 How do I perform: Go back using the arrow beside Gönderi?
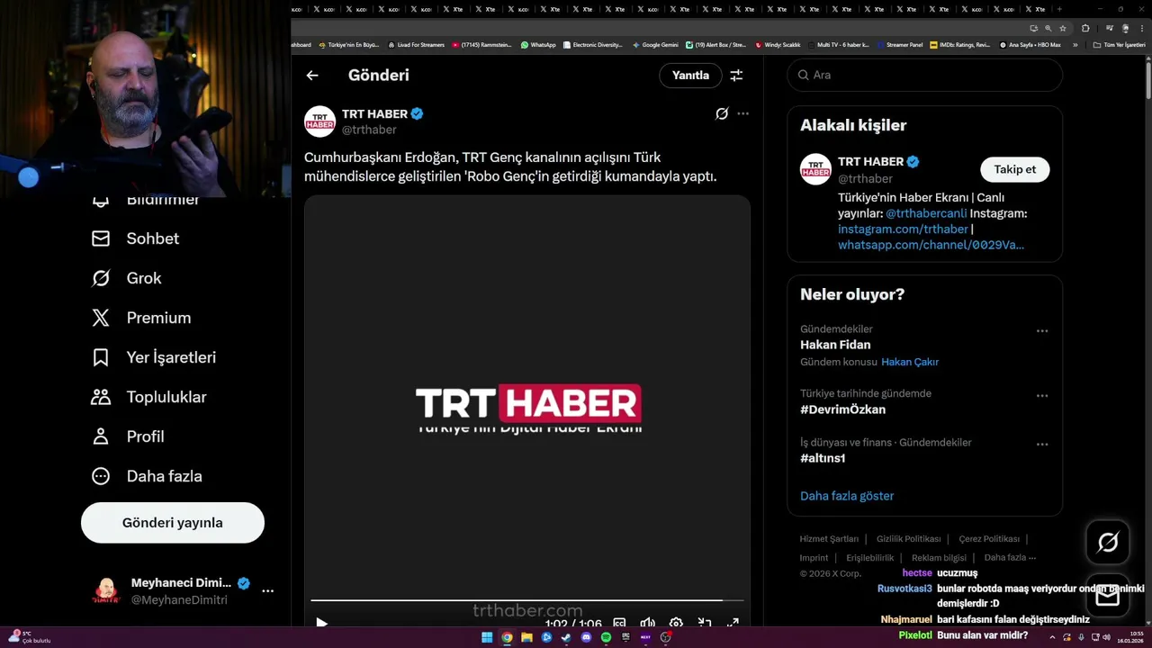click(312, 76)
